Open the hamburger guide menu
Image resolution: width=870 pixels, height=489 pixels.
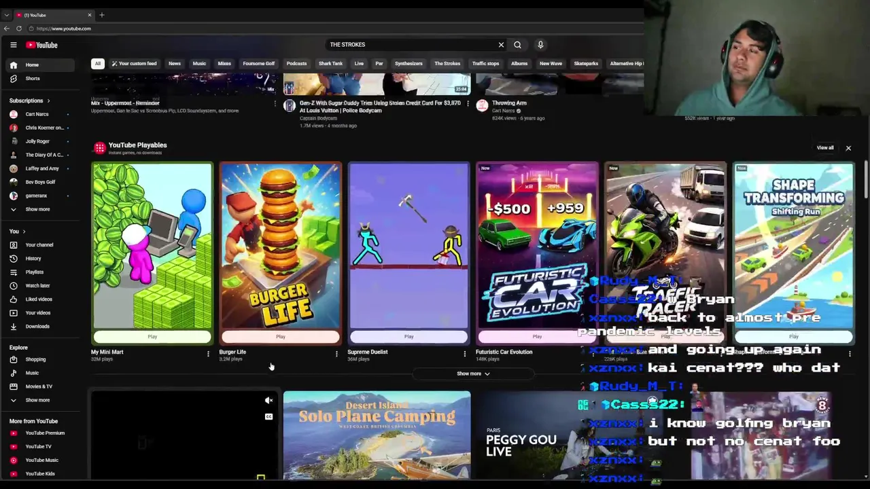coord(13,45)
